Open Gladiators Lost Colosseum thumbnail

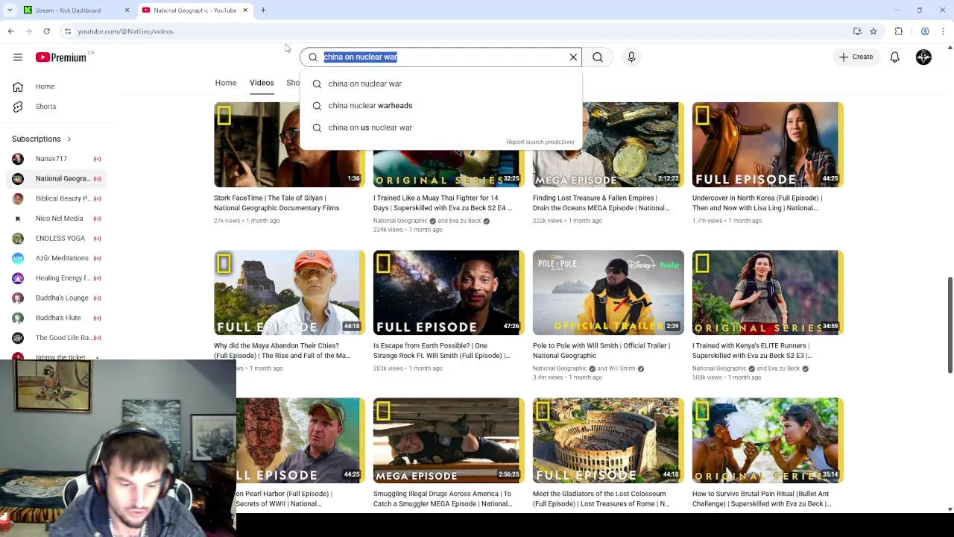click(608, 440)
